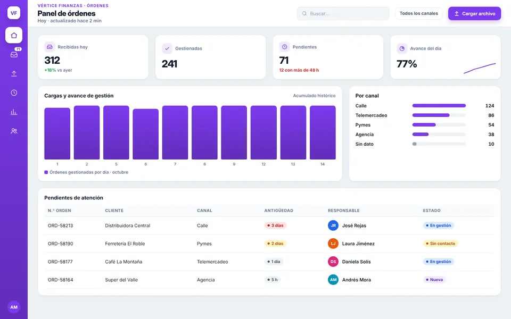Click the chart bar for day 14
Viewport: 511px width, 319px height.
point(323,132)
